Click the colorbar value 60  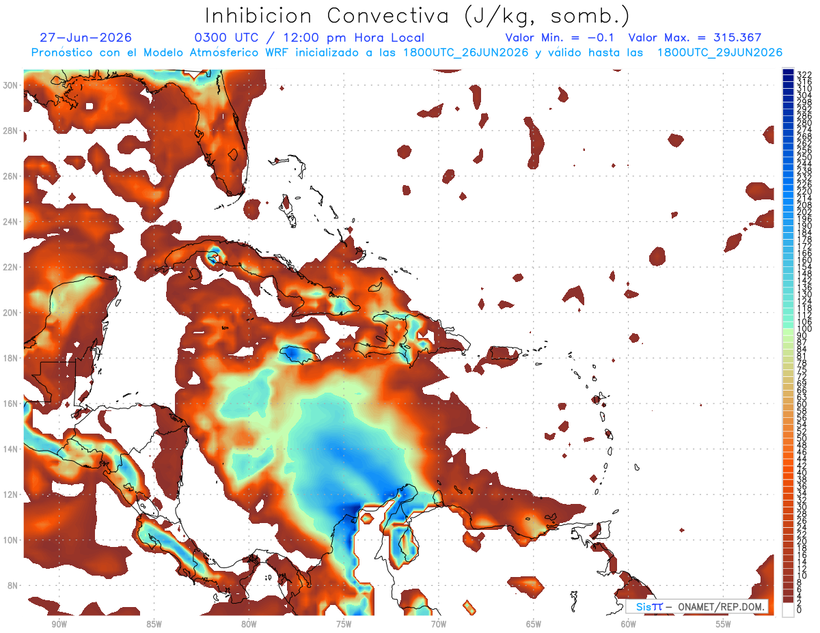(x=802, y=404)
